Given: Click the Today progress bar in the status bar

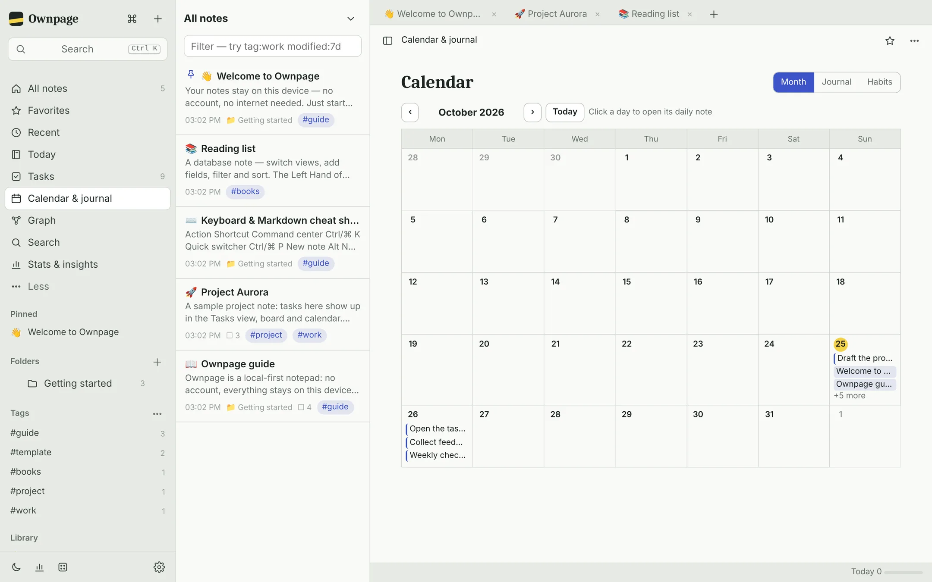Looking at the screenshot, I should (904, 572).
